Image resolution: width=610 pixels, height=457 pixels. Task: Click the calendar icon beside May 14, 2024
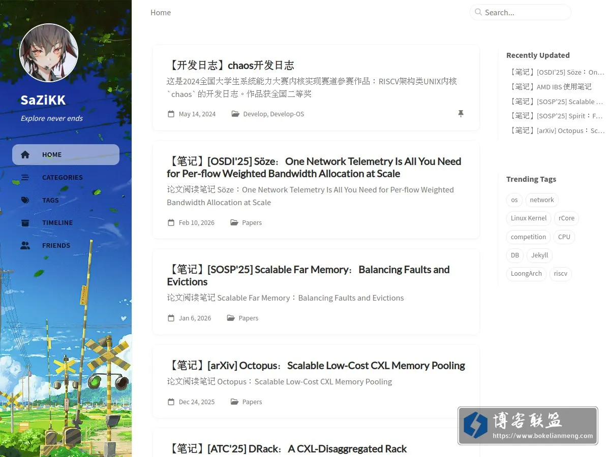click(171, 114)
